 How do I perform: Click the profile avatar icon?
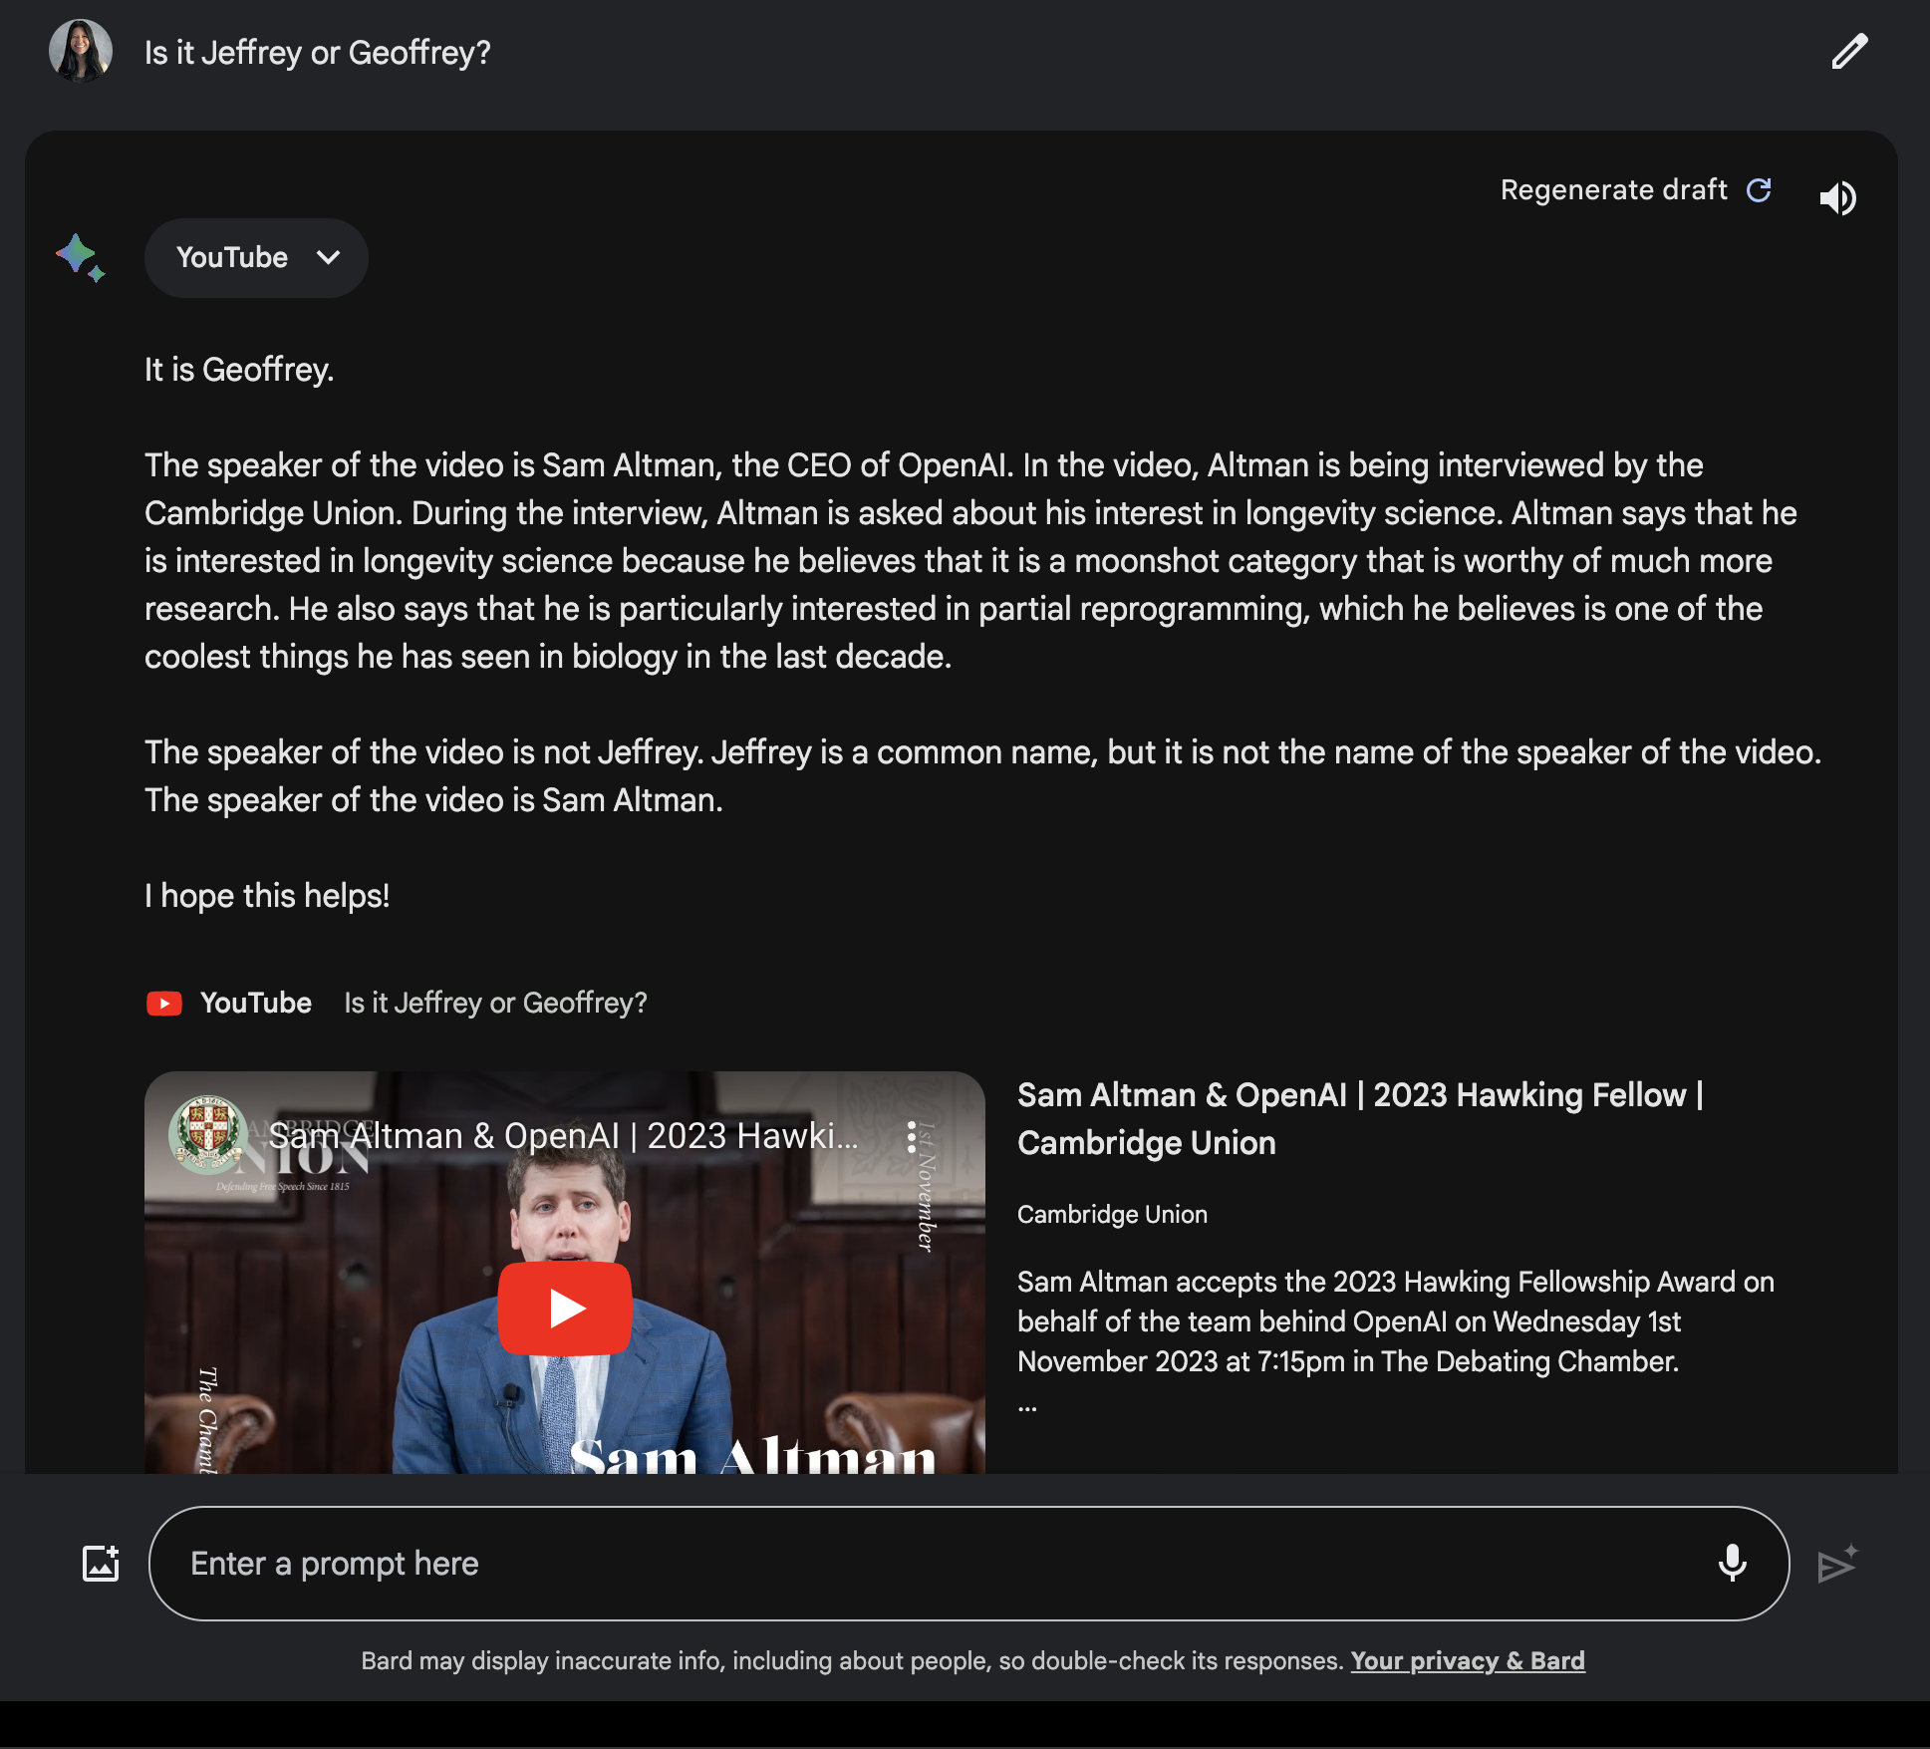point(81,51)
